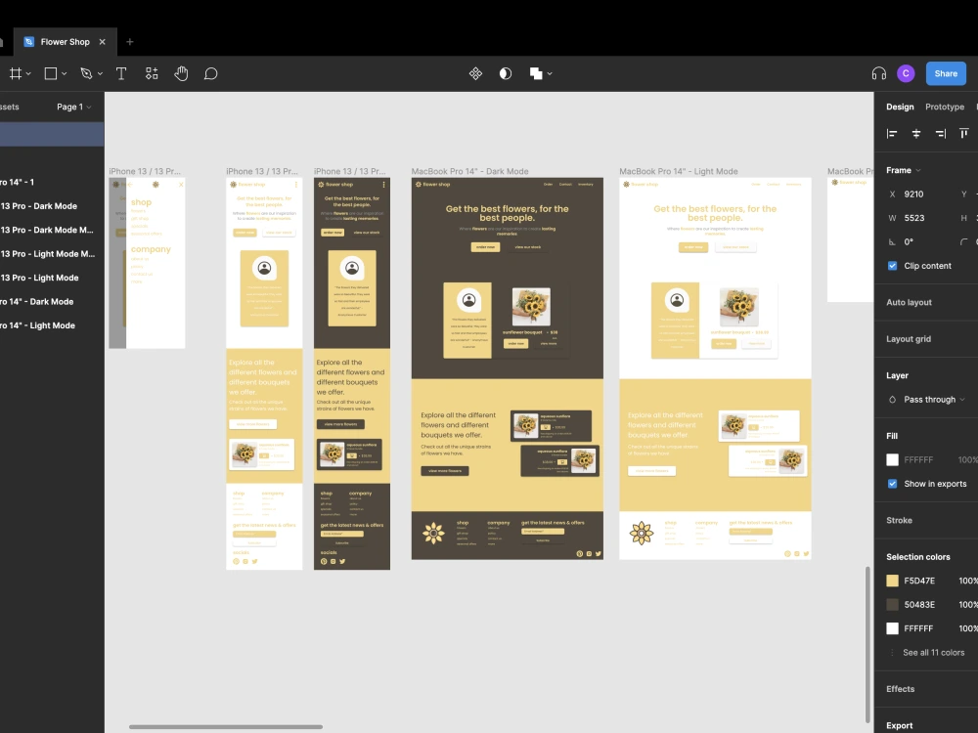The width and height of the screenshot is (978, 733).
Task: Expand the Page 1 dropdown
Action: coord(73,107)
